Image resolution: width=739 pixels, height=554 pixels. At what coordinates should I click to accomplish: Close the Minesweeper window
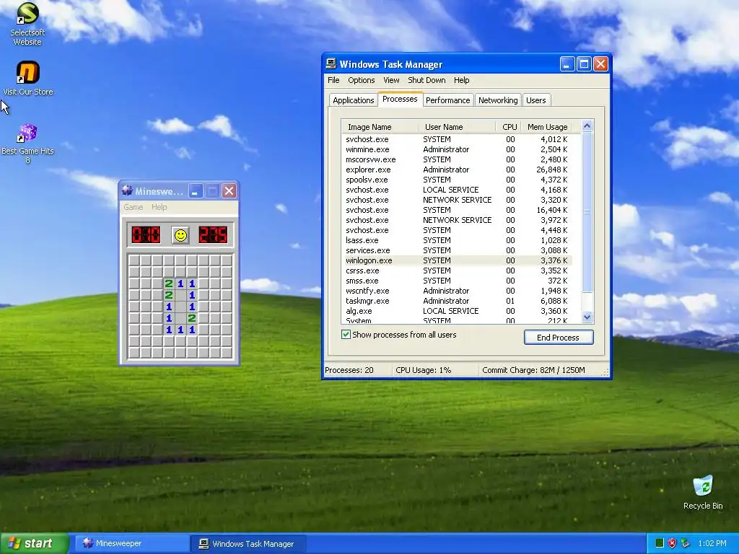coord(229,190)
